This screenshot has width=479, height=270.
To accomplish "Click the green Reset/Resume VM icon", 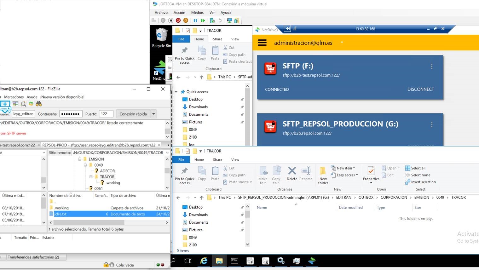I will [203, 20].
